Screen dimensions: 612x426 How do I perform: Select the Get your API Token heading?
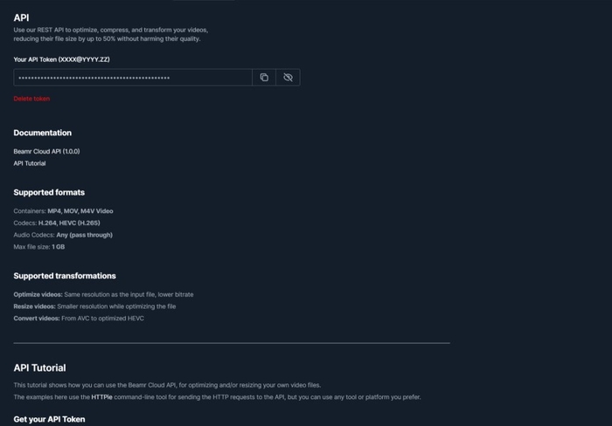coord(49,419)
